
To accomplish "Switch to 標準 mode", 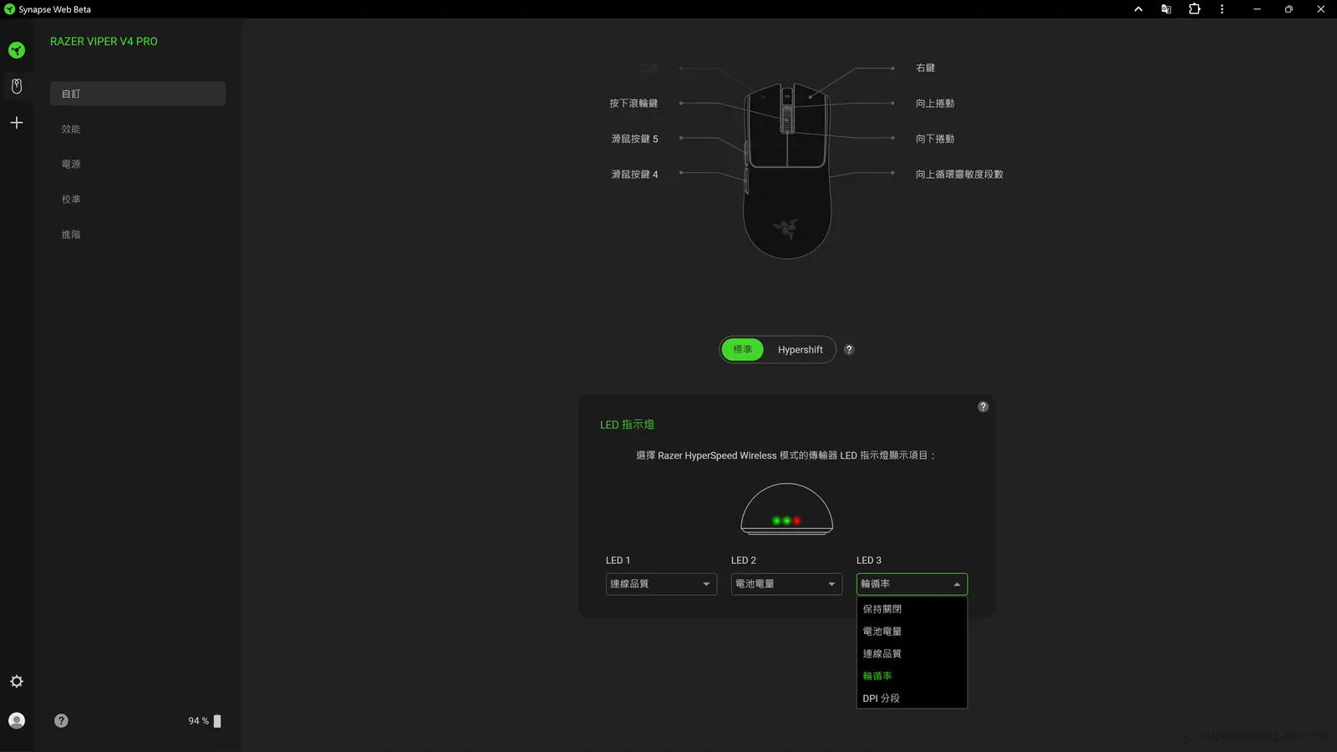I will coord(742,349).
